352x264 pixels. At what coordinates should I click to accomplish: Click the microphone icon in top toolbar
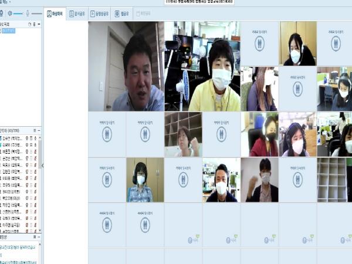[x=28, y=13]
